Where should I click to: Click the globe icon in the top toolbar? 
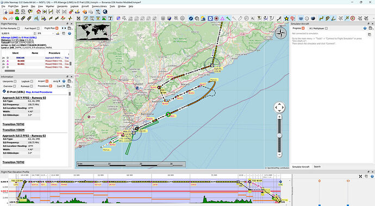(x=105, y=11)
